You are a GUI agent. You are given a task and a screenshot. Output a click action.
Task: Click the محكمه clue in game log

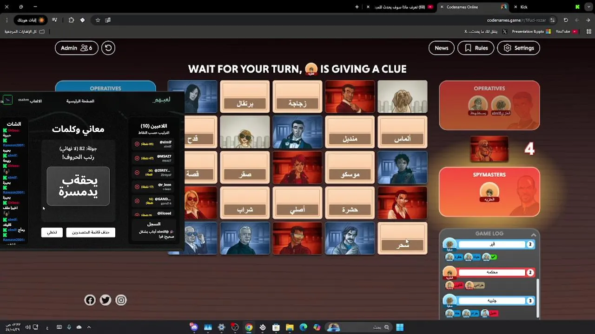(x=492, y=272)
